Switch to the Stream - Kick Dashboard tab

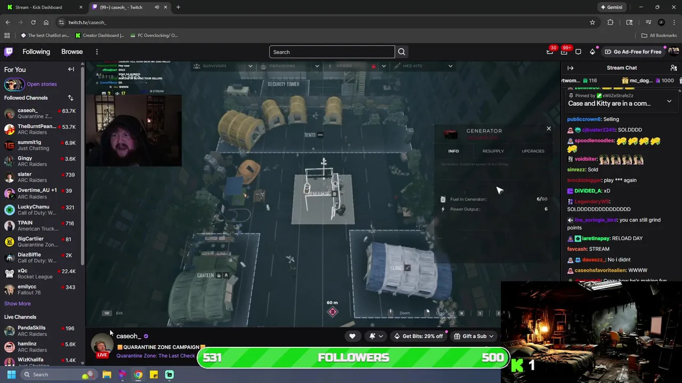pos(44,7)
